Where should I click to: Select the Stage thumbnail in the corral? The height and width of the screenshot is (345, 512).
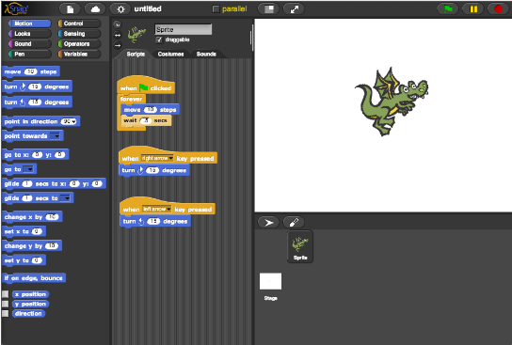270,281
